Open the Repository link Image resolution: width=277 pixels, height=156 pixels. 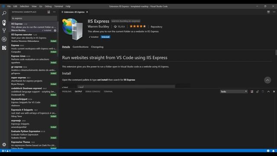coord(156,27)
